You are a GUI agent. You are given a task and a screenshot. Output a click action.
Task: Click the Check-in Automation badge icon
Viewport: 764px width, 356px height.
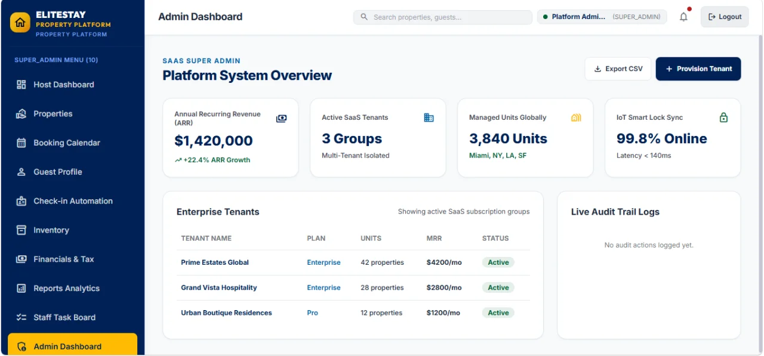tap(21, 201)
